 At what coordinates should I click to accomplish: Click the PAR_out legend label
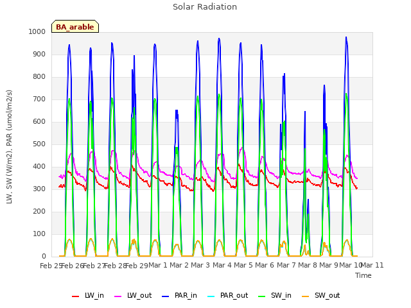[x=234, y=295]
